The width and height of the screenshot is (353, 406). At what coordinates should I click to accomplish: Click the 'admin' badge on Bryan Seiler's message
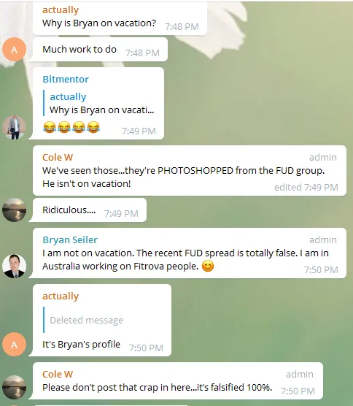pyautogui.click(x=323, y=240)
